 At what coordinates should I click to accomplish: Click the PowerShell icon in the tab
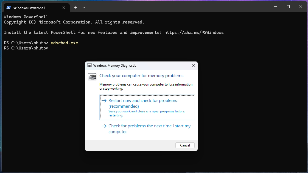pos(9,8)
